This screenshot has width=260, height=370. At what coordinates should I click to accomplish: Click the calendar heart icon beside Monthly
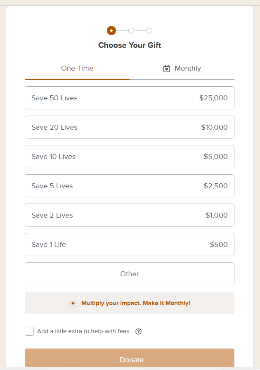coord(167,69)
